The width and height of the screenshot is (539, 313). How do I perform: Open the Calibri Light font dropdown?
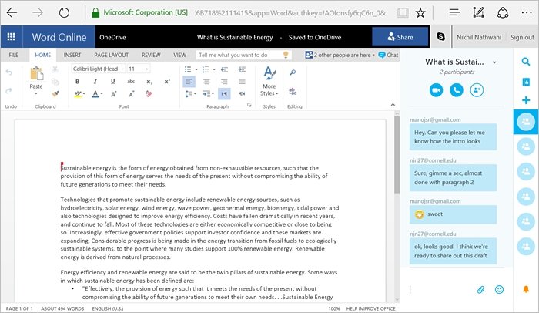coord(99,69)
